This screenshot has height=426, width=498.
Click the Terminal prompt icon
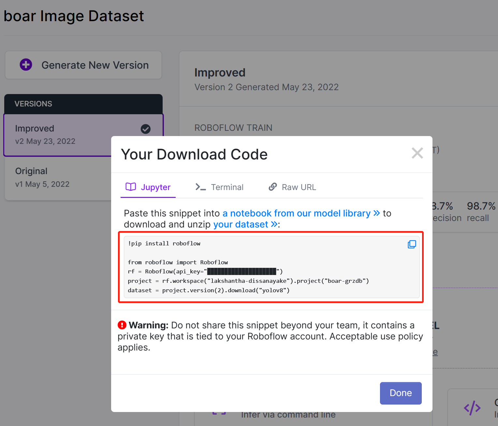coord(200,187)
